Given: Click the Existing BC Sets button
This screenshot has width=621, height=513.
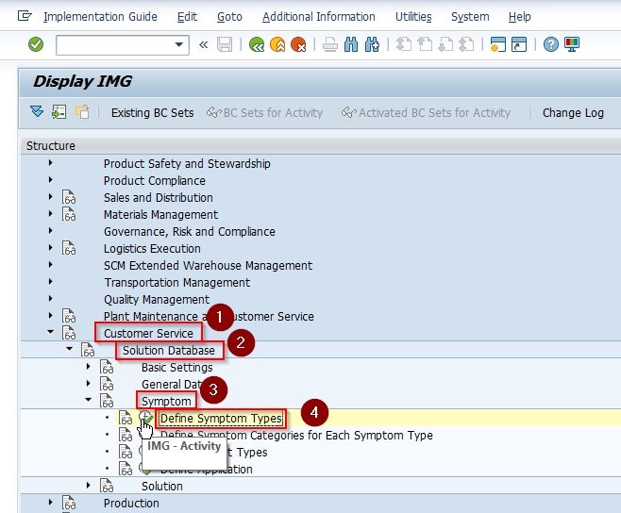Looking at the screenshot, I should tap(153, 113).
